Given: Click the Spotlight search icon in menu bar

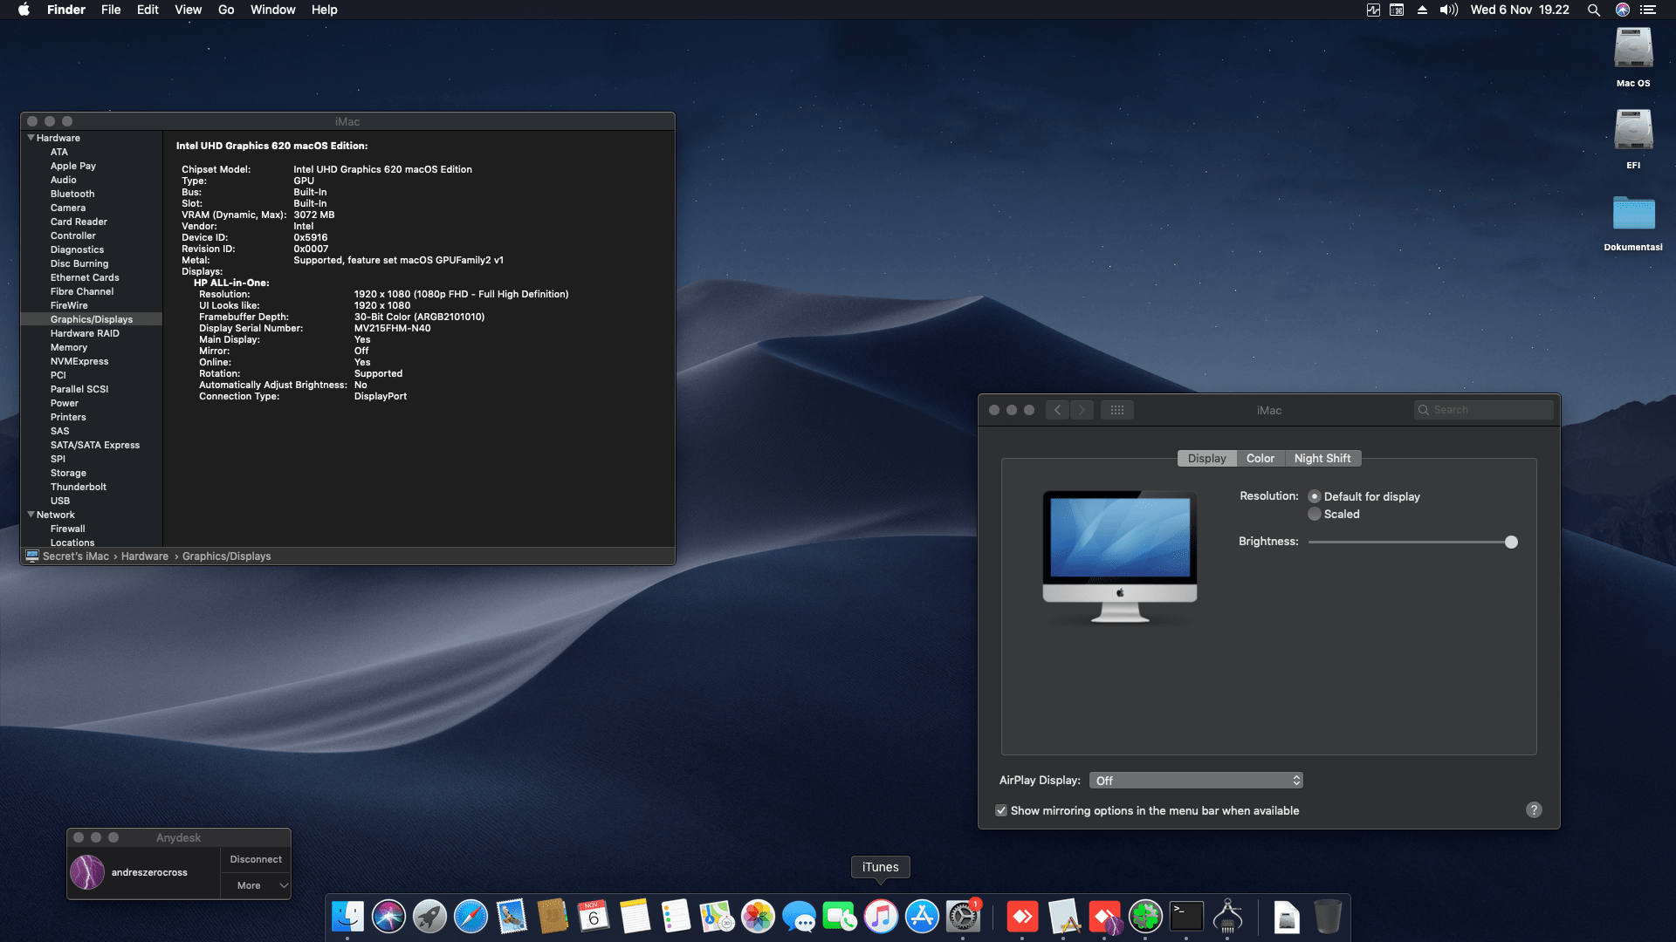Looking at the screenshot, I should pyautogui.click(x=1594, y=10).
